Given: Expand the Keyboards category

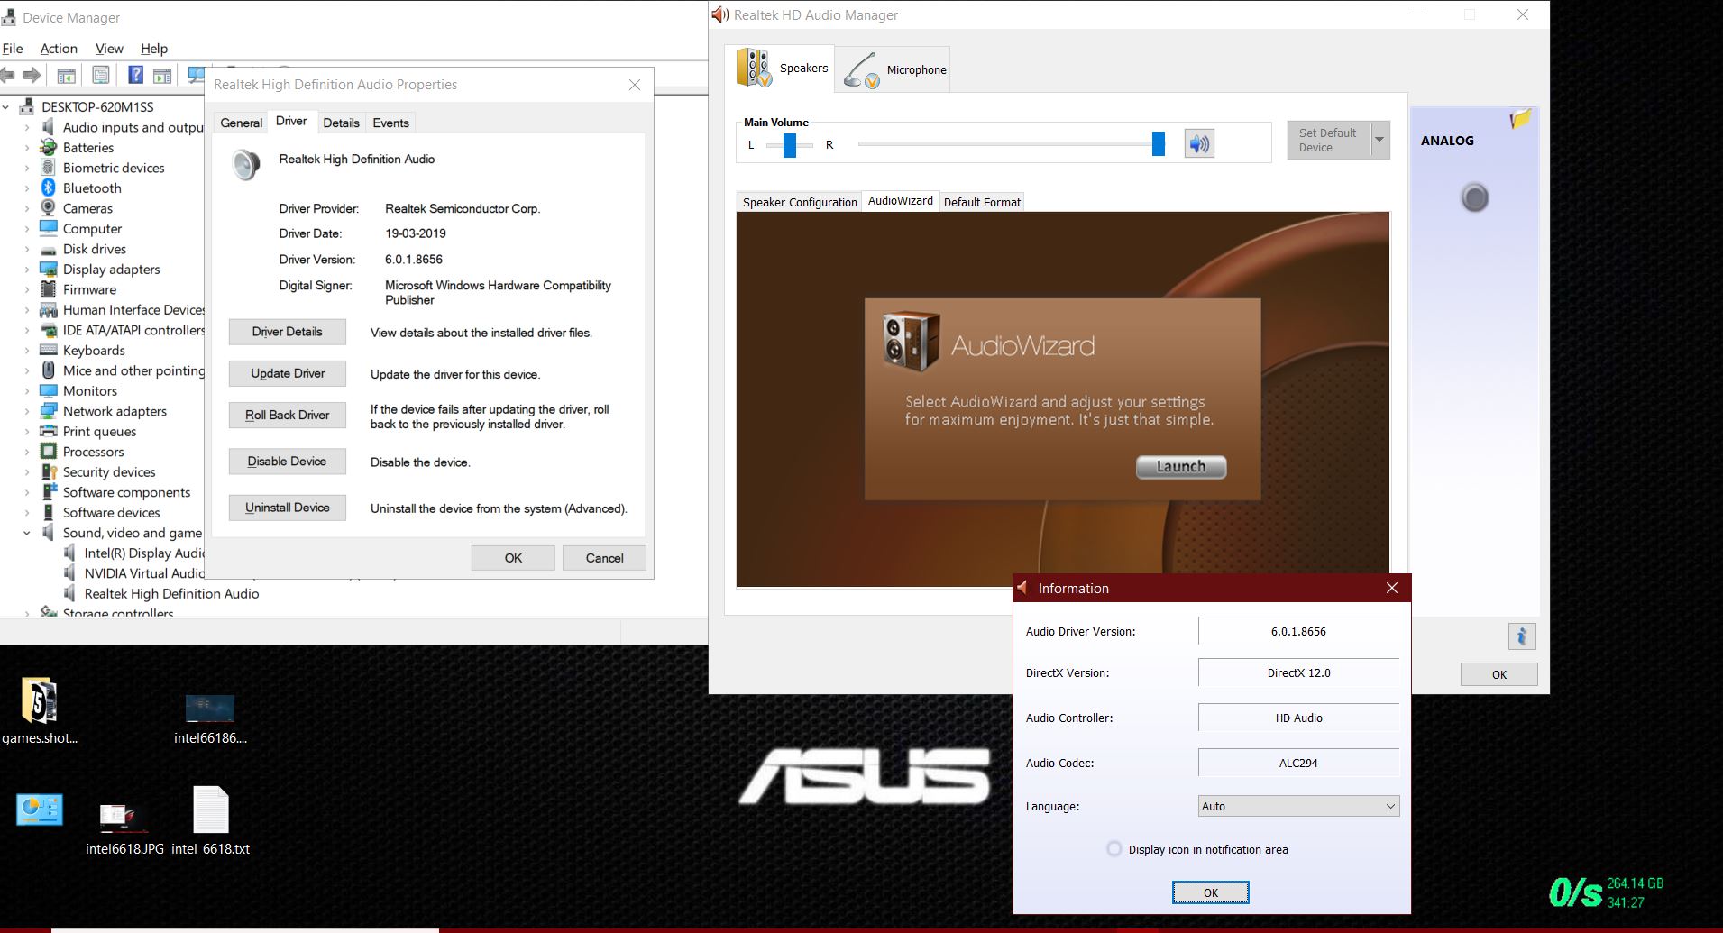Looking at the screenshot, I should point(27,351).
